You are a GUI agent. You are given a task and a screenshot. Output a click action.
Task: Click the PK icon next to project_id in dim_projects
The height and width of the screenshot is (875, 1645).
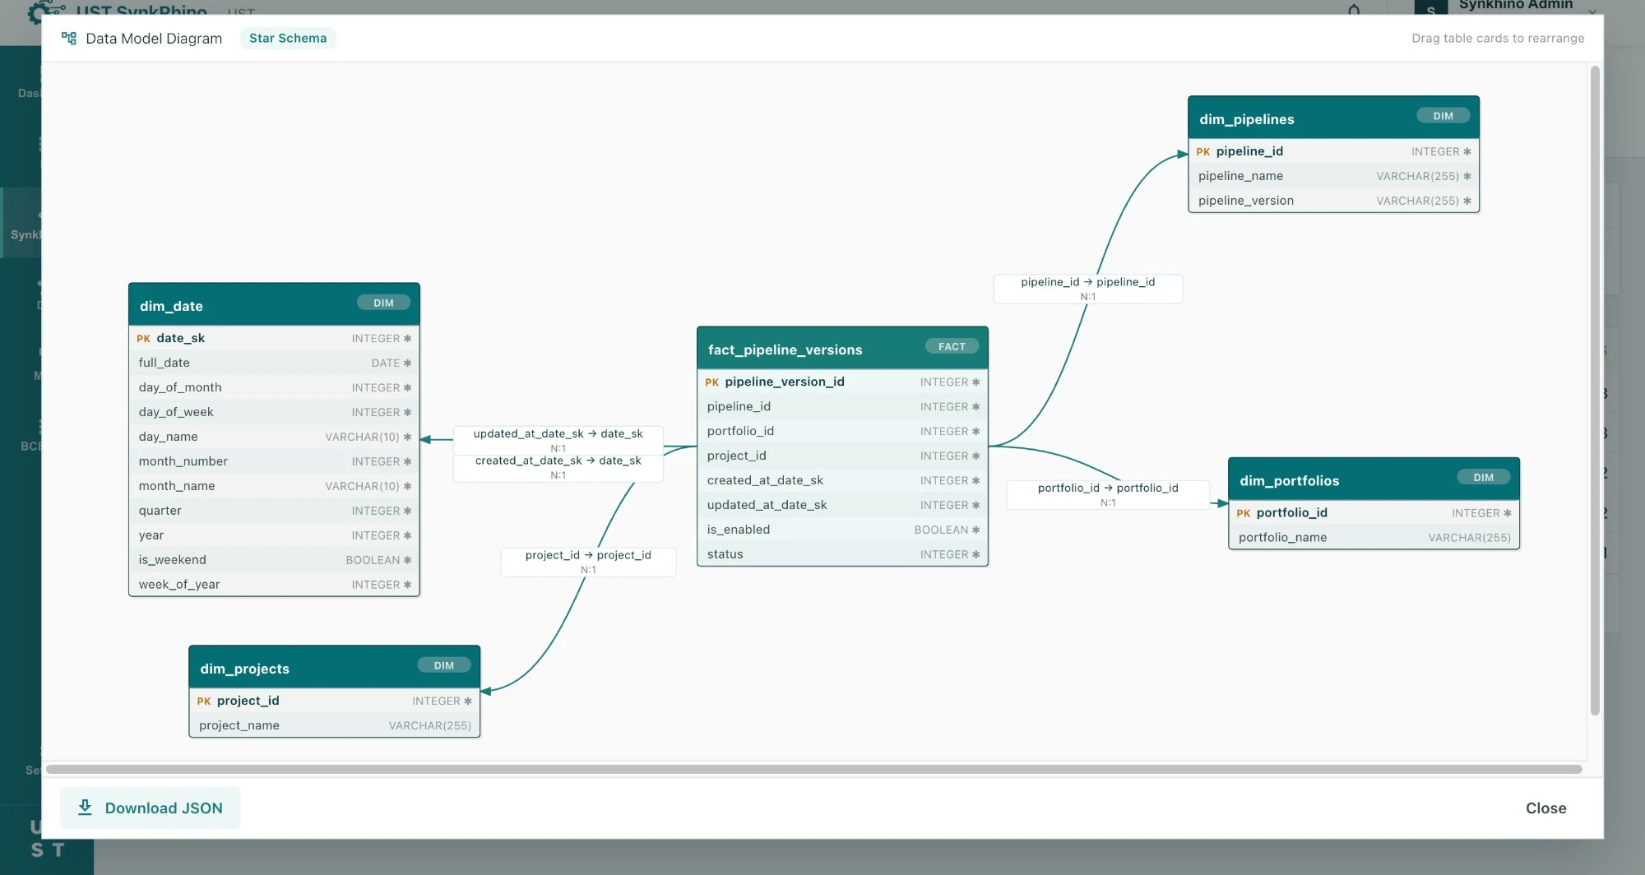204,701
